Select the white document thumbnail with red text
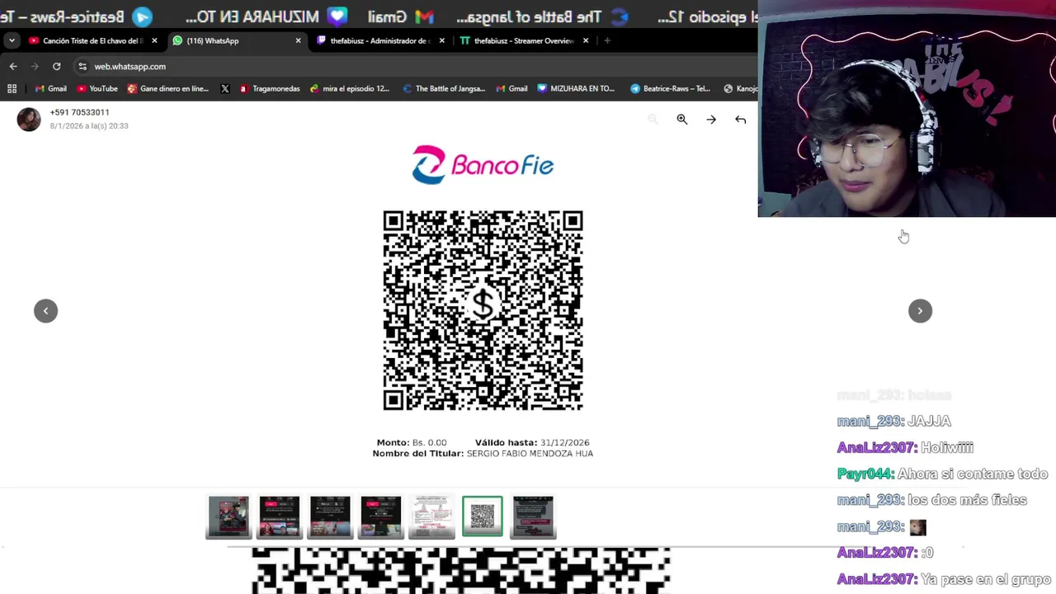 [431, 516]
